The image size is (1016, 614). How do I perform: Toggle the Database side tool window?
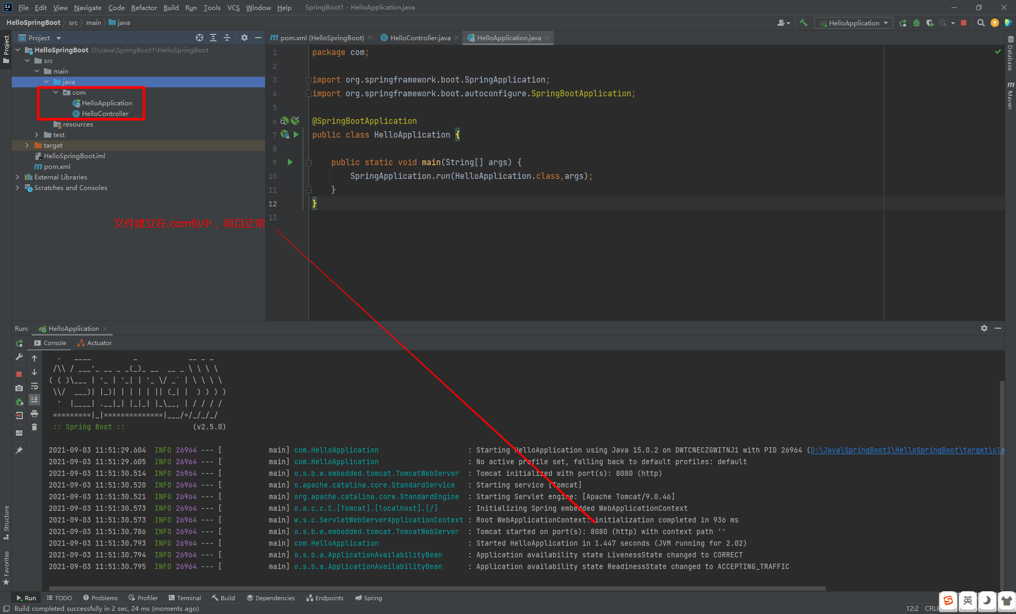click(1010, 53)
